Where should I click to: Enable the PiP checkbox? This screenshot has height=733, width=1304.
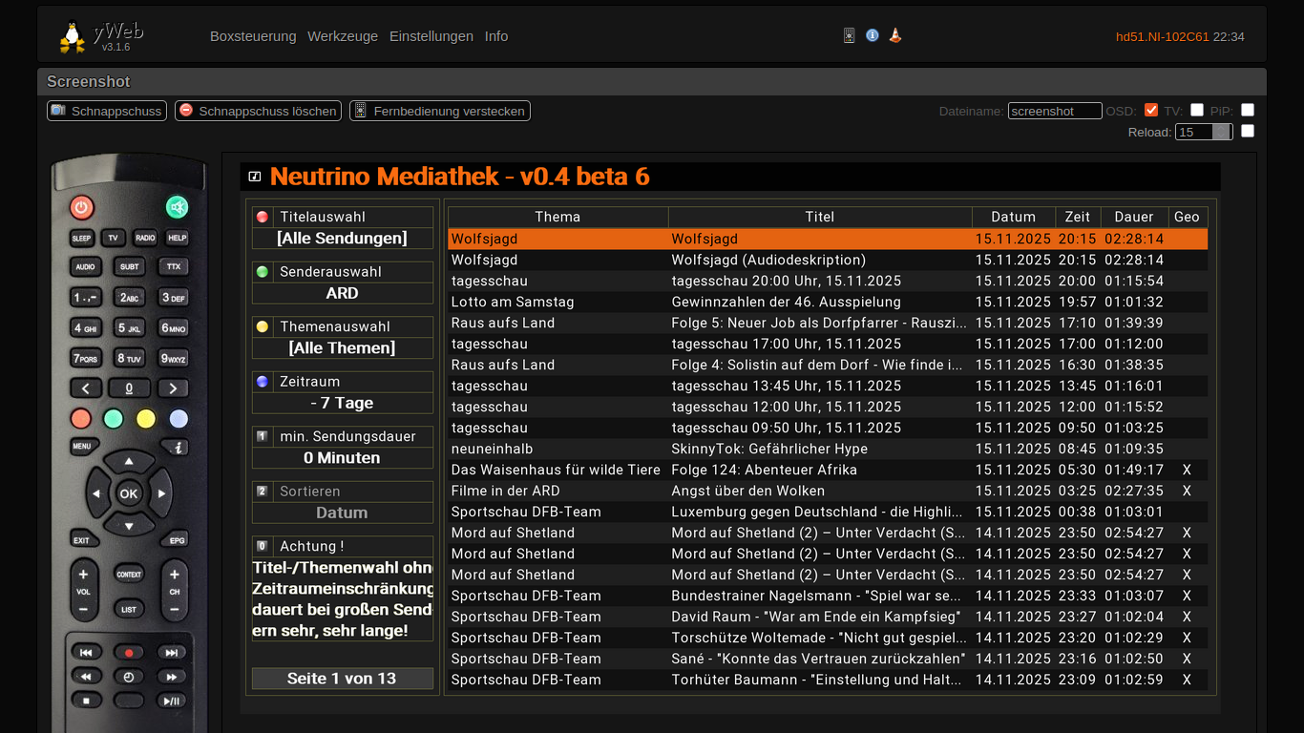(x=1247, y=110)
